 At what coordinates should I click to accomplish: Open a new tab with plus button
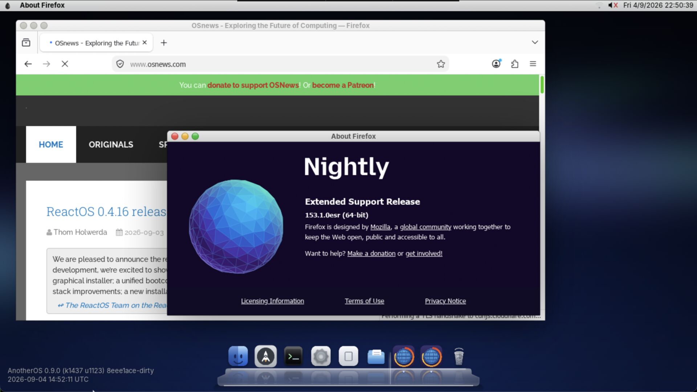coord(164,43)
